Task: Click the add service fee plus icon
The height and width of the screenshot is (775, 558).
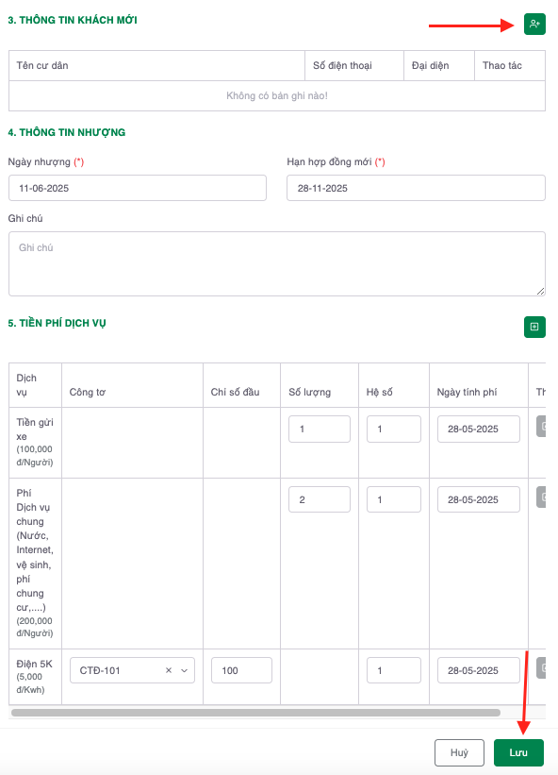Action: (x=534, y=327)
